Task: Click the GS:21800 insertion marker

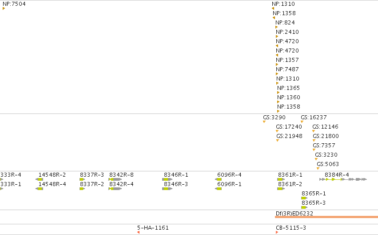Action: tap(314, 141)
